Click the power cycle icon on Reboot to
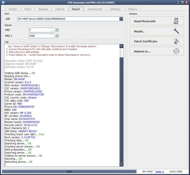The image size is (190, 175). 176,51
